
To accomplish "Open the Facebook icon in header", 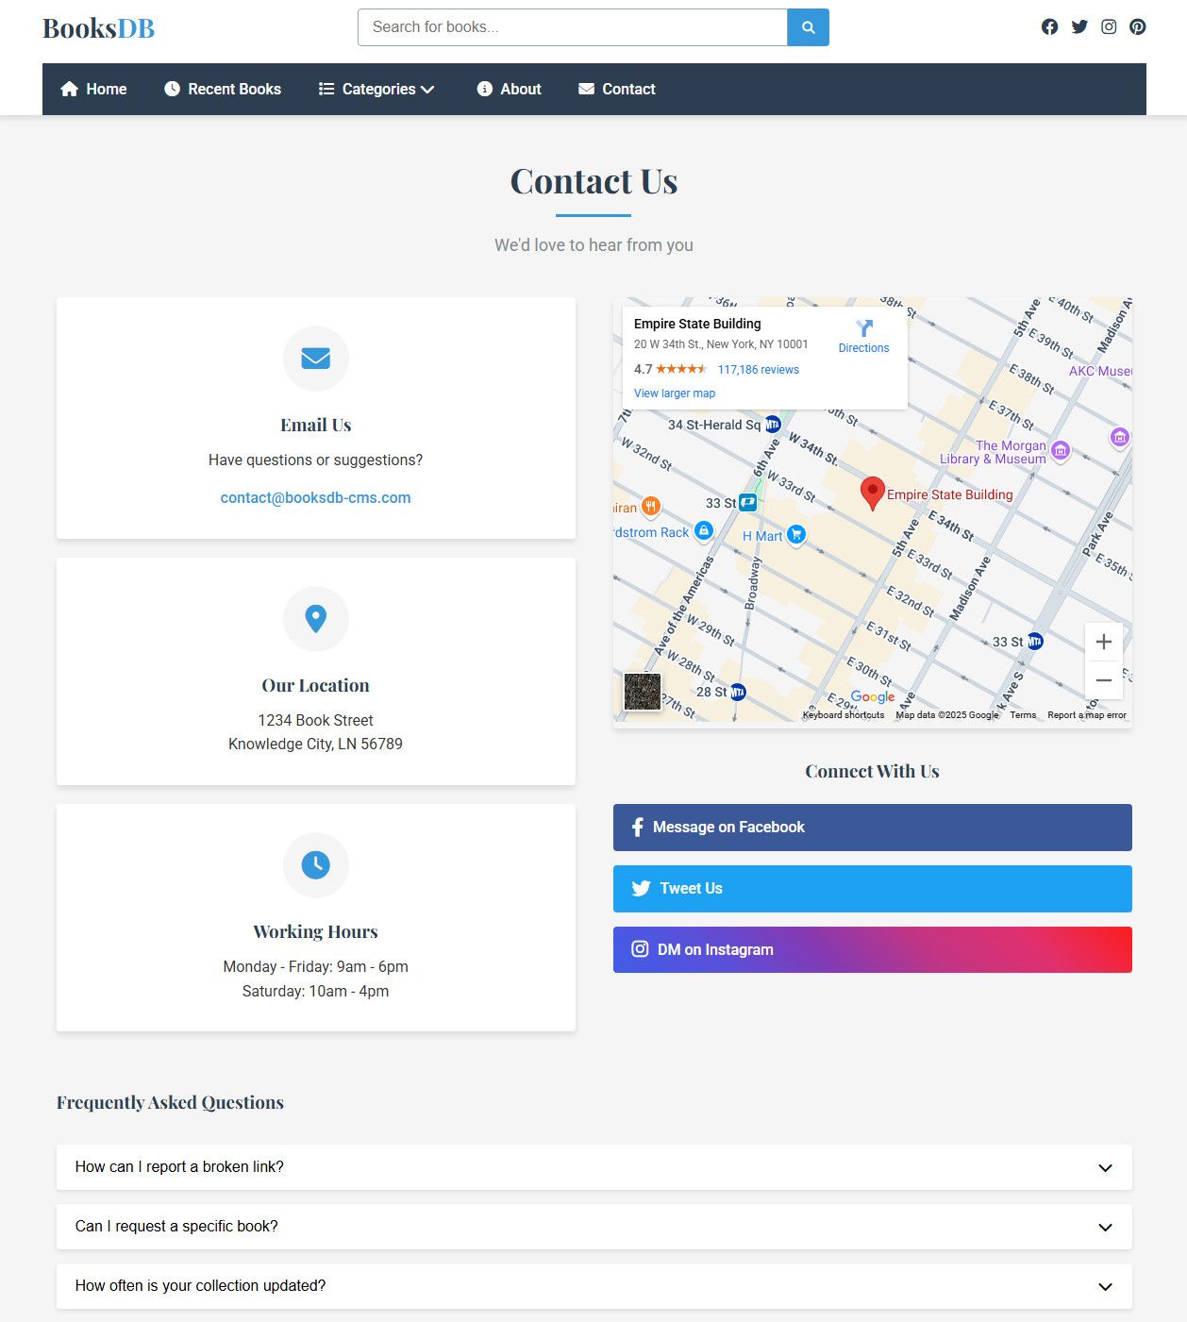I will coord(1049,26).
